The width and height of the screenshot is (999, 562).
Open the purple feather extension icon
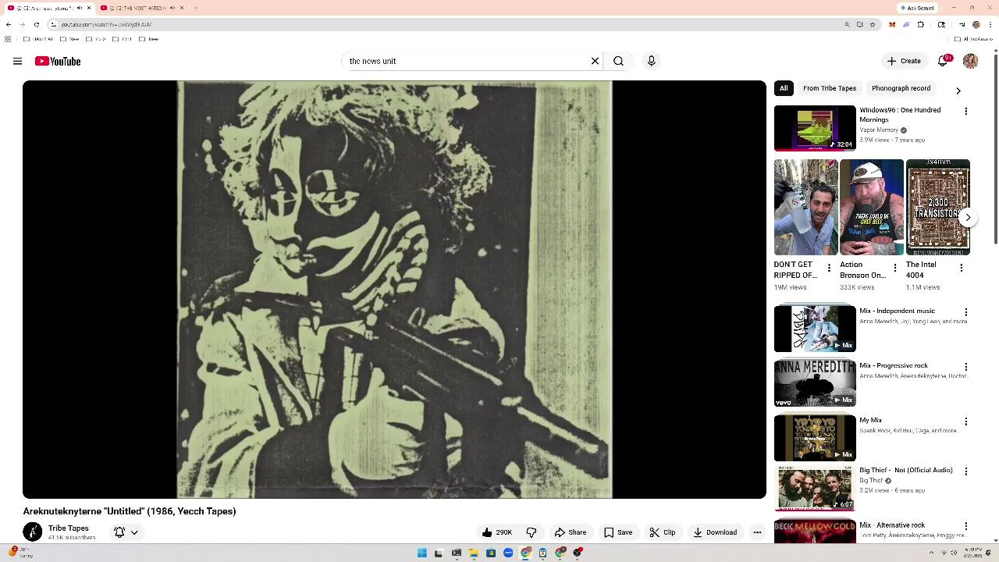tap(906, 24)
